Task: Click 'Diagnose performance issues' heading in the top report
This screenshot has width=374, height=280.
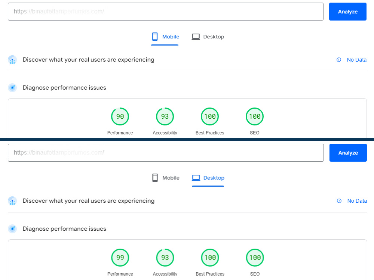Action: click(x=64, y=88)
